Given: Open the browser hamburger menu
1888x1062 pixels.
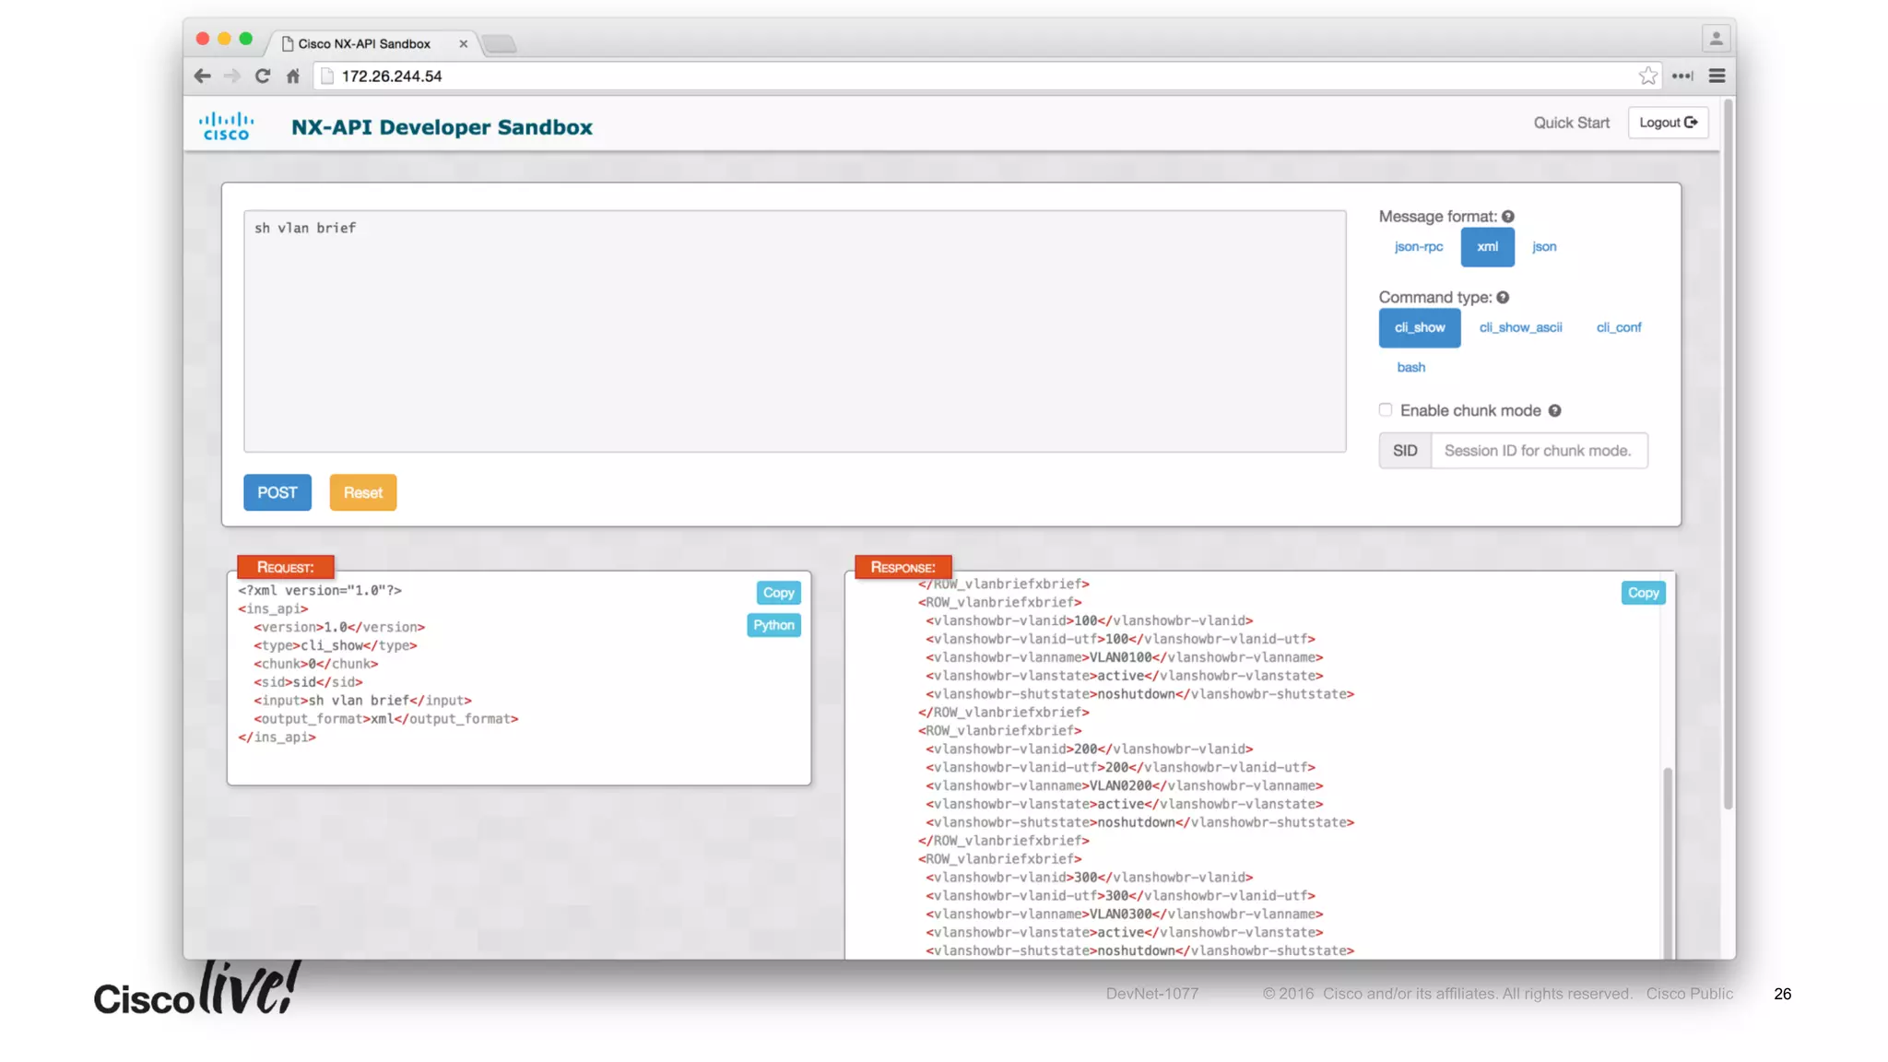Looking at the screenshot, I should [x=1717, y=77].
